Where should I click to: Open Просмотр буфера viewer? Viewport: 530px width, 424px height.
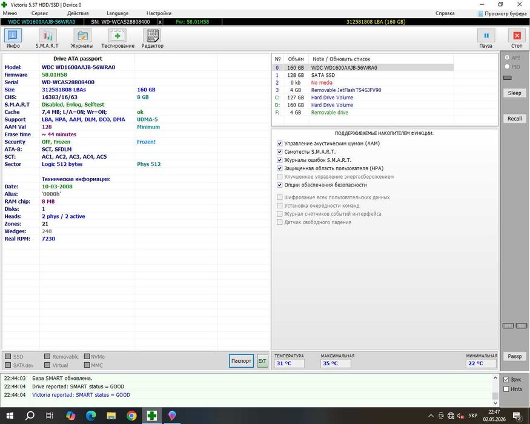pos(502,13)
